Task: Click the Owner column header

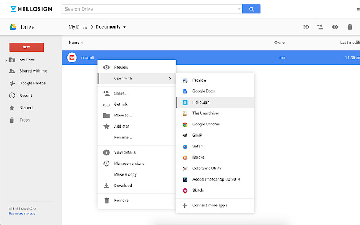Action: click(x=280, y=43)
